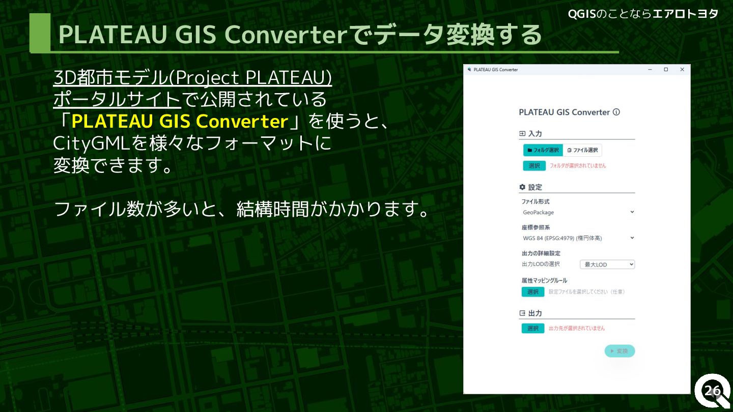
Task: Click the settings gear icon beside 設定
Action: click(522, 187)
